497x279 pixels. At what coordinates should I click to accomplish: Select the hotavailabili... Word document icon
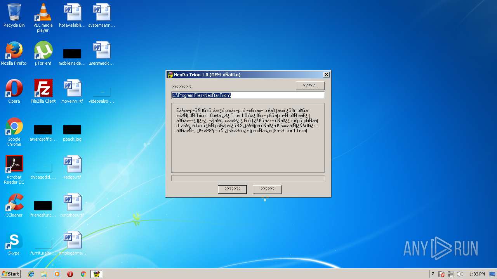point(72,15)
